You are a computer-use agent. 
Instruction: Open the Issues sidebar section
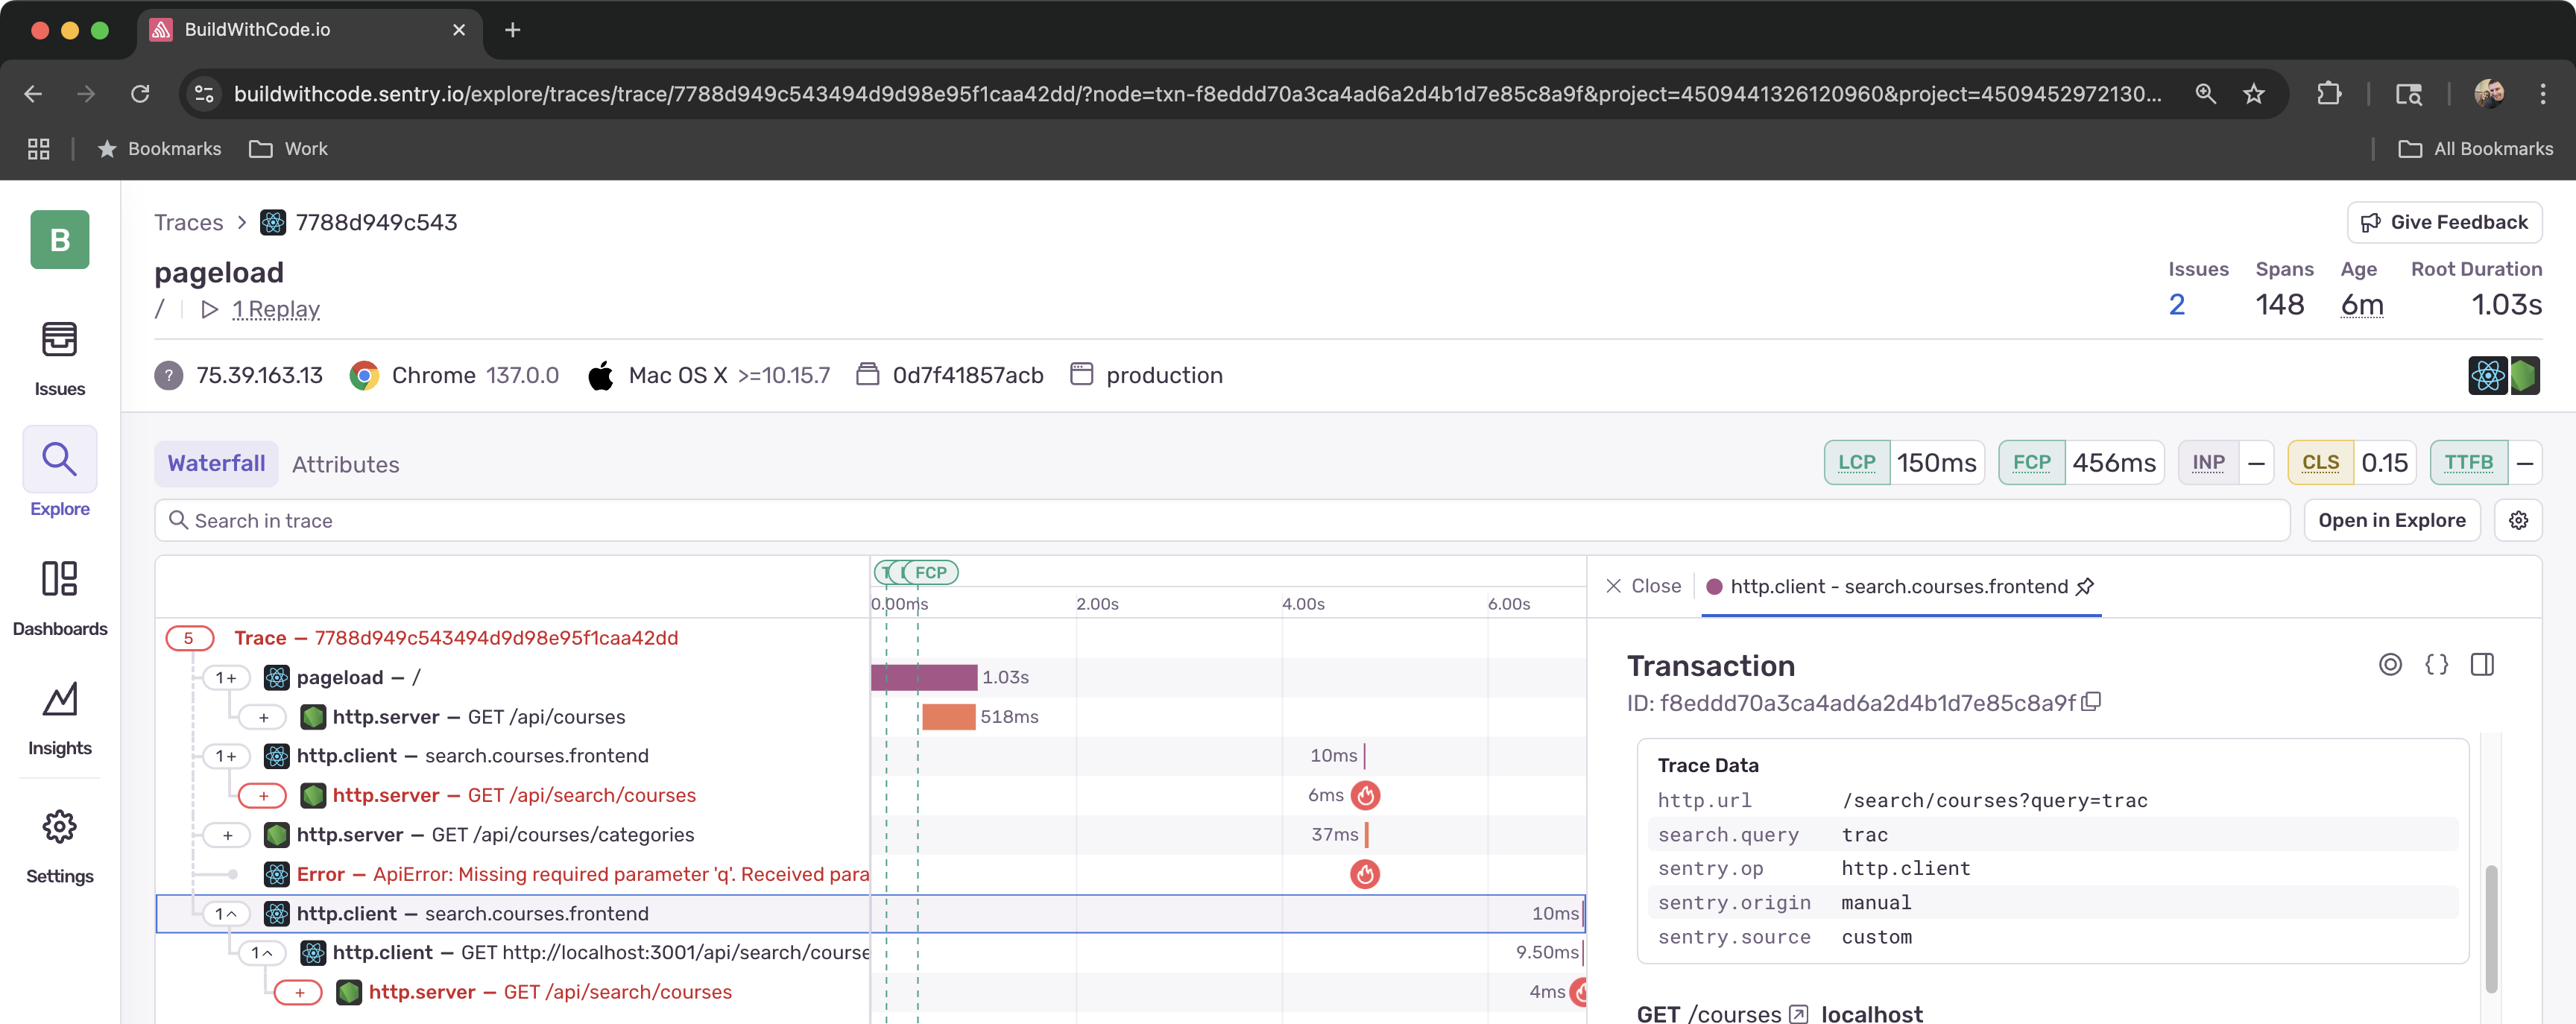tap(59, 359)
